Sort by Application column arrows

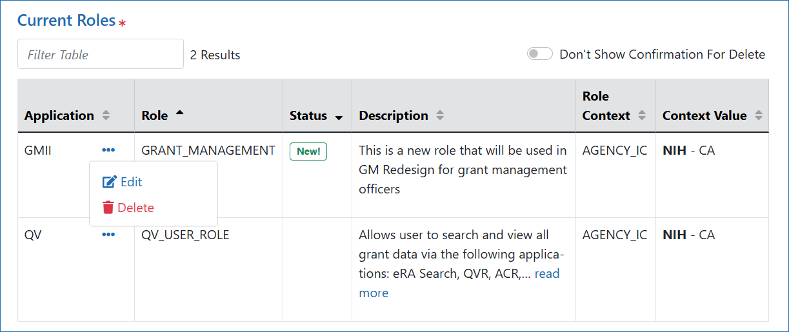[x=106, y=115]
